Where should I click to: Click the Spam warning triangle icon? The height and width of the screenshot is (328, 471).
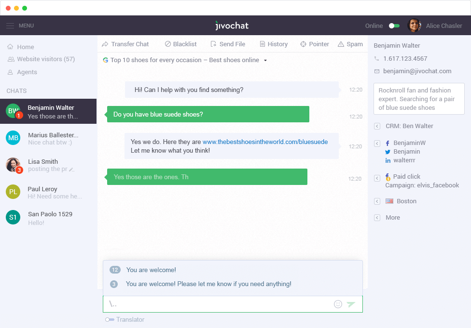coord(341,44)
